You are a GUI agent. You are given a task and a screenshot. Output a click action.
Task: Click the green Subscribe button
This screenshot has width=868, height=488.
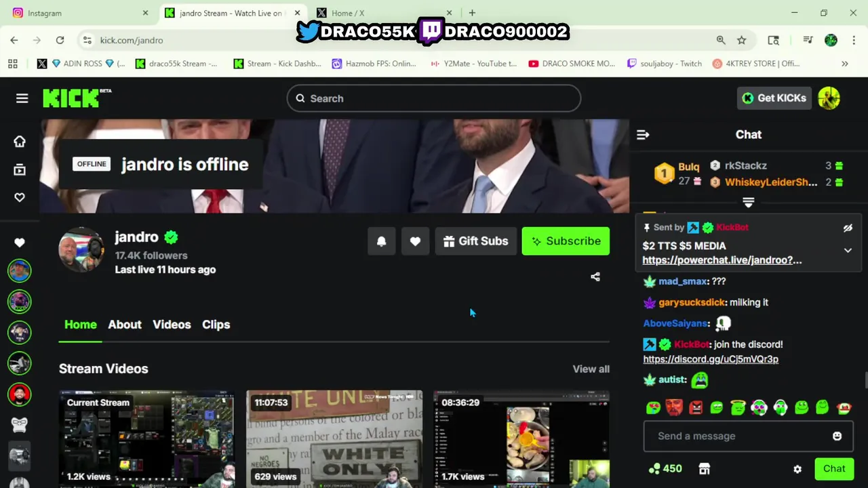tap(566, 241)
